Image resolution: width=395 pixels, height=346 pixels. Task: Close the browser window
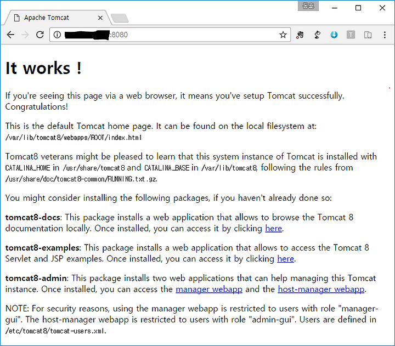(x=382, y=8)
